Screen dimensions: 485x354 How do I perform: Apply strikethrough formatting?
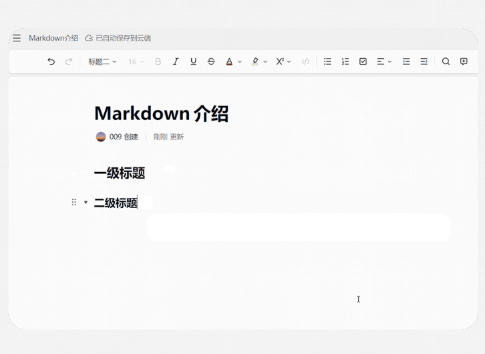(211, 61)
